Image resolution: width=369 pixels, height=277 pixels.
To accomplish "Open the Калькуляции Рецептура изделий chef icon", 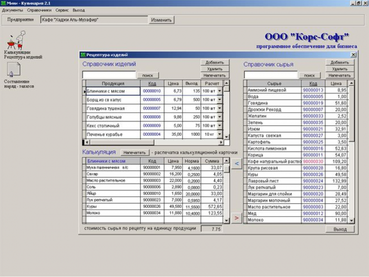I will pyautogui.click(x=16, y=40).
